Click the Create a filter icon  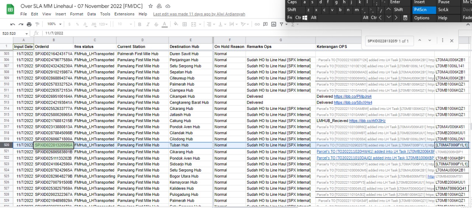281,24
